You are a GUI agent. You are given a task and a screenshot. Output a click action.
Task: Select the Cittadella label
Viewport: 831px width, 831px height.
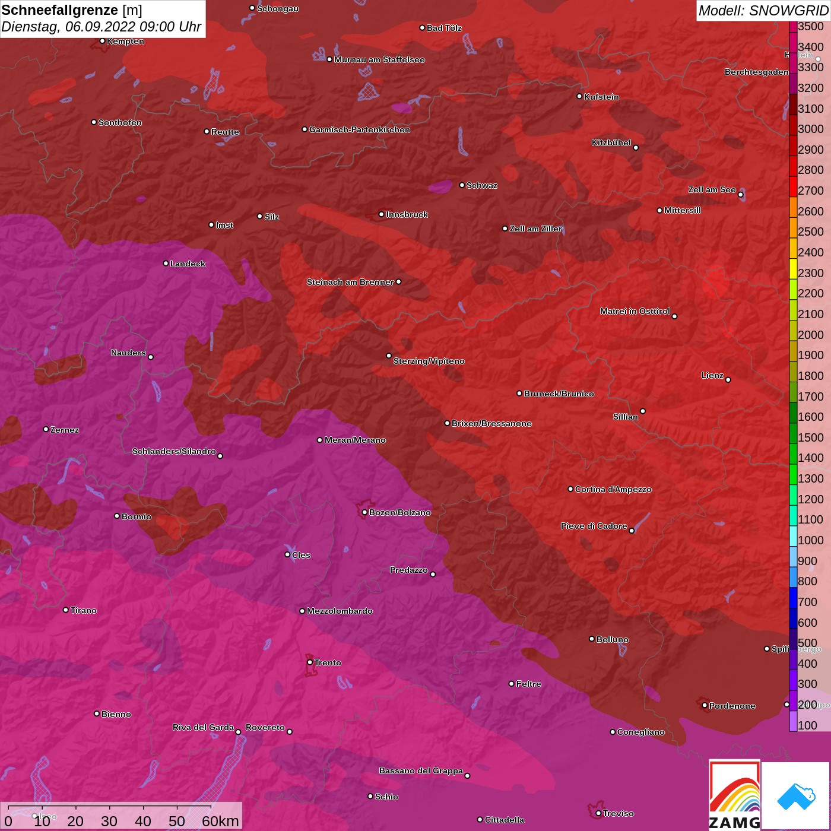coord(504,820)
